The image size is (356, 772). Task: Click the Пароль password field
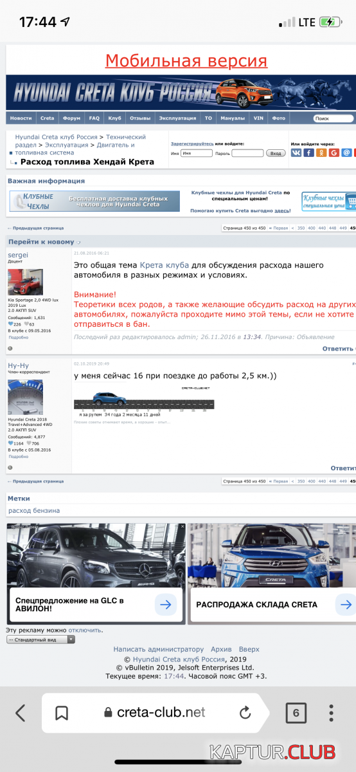click(247, 154)
